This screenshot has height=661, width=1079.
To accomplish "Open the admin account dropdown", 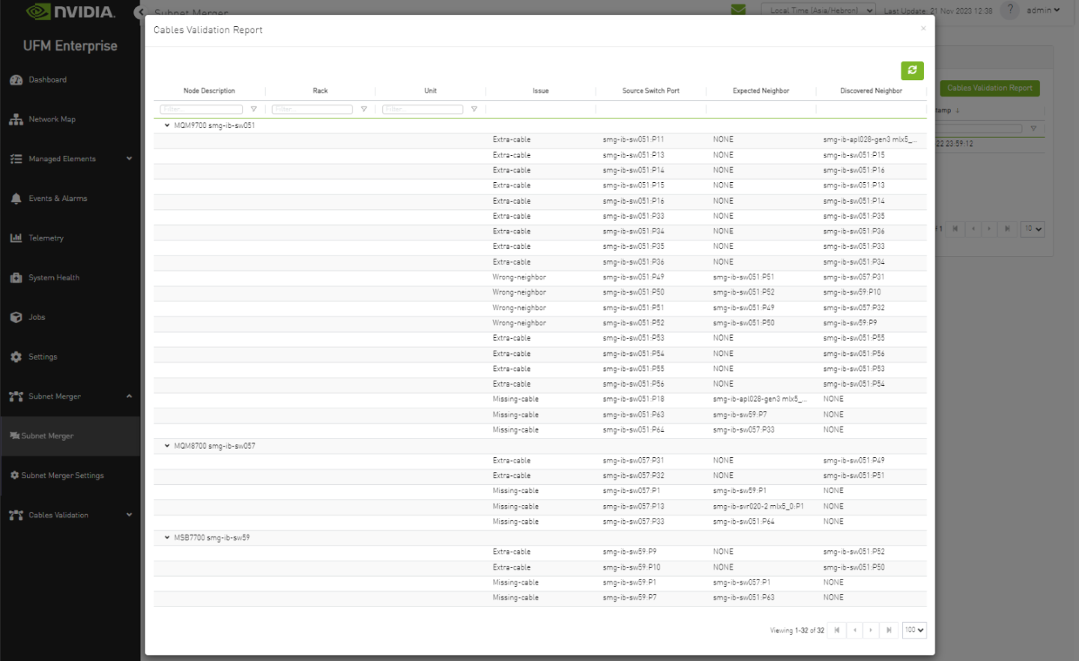I will tap(1043, 10).
